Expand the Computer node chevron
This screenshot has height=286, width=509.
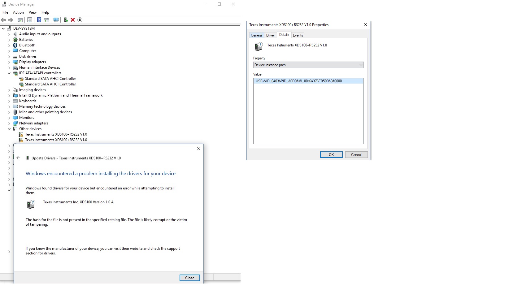[9, 51]
